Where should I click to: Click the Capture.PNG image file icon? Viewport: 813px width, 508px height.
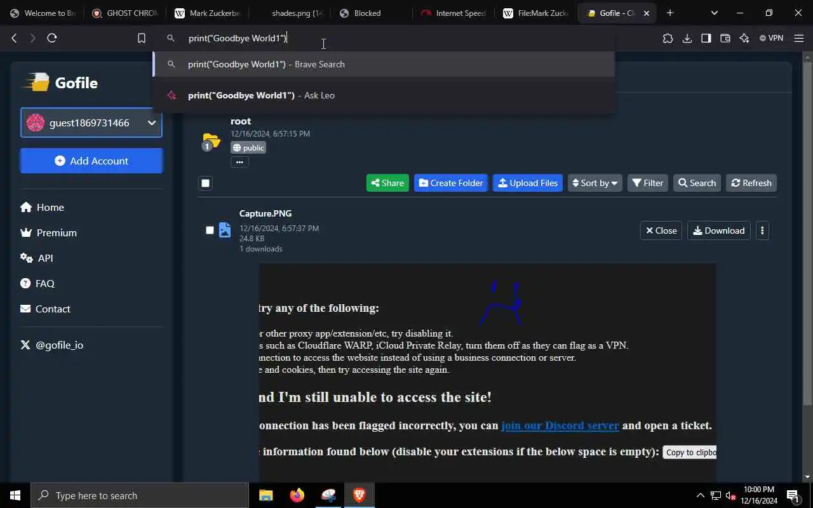click(x=225, y=230)
